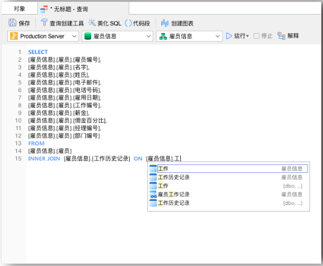Click the [电话号码] column on line 6
The image size is (323, 266).
click(87, 90)
